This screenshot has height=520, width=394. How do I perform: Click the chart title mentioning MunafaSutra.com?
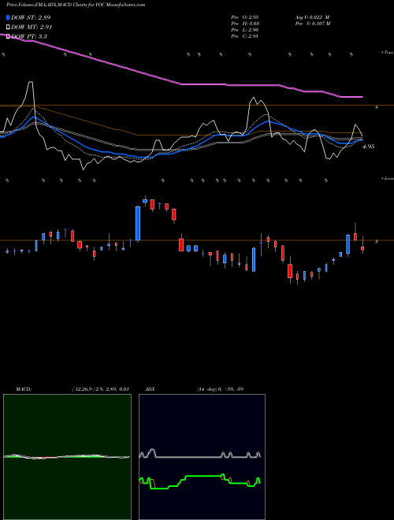click(x=76, y=5)
